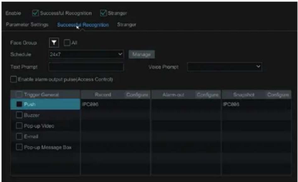The height and width of the screenshot is (182, 298).
Task: Enable the Pop-up Video trigger
Action: click(19, 125)
